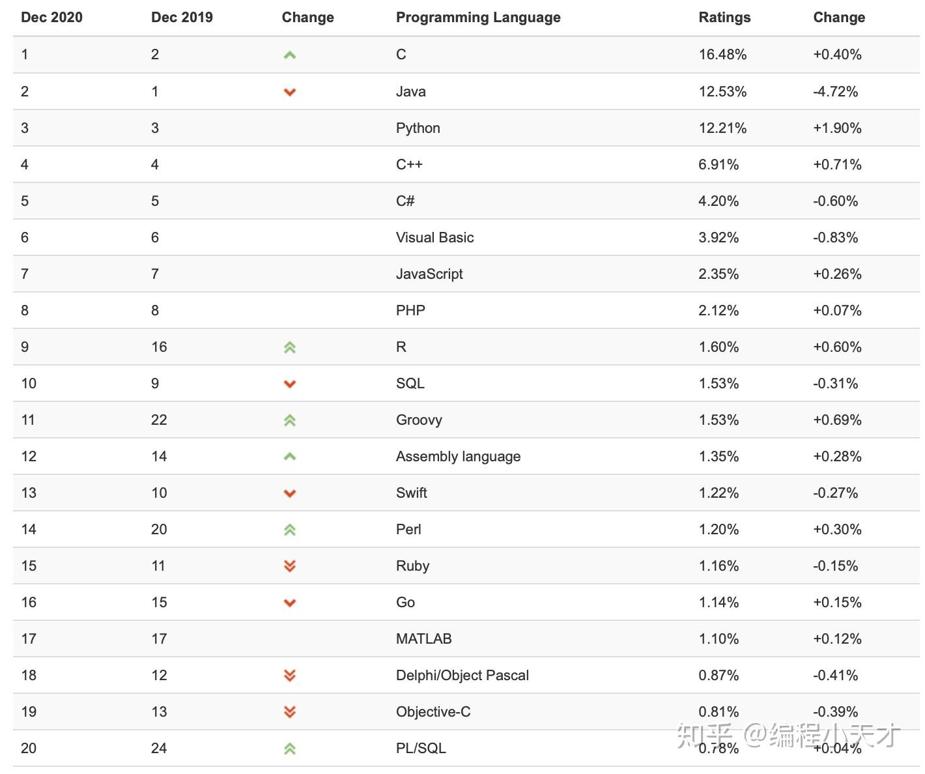Click the double red arrow beside Delphi/Object Pascal
Image resolution: width=925 pixels, height=774 pixels.
[x=290, y=676]
